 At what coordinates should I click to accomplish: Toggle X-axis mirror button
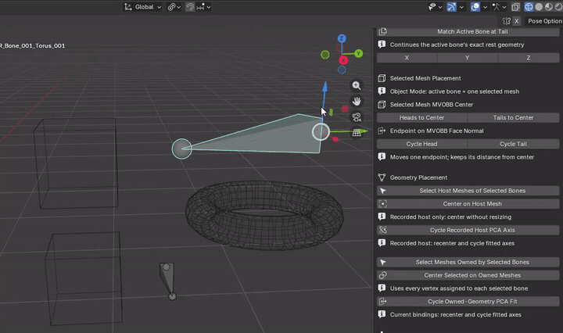pyautogui.click(x=517, y=21)
